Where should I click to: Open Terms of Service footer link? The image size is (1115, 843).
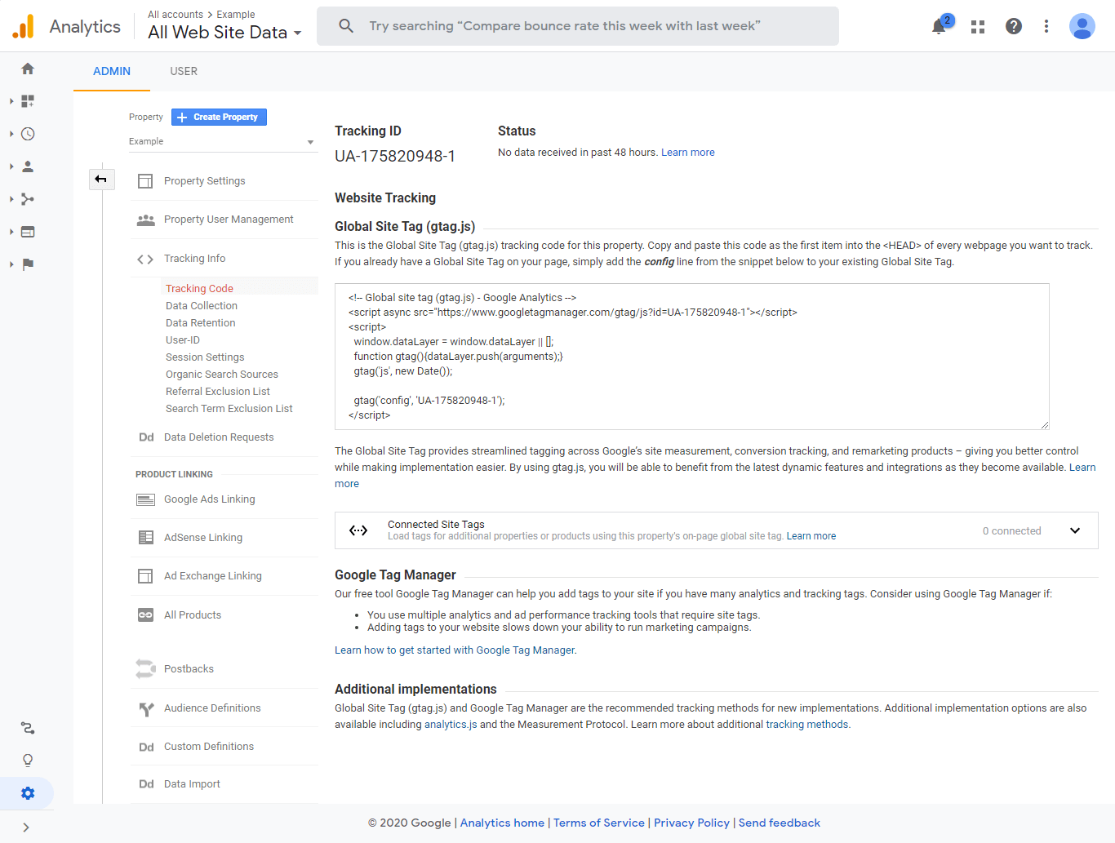click(x=599, y=823)
